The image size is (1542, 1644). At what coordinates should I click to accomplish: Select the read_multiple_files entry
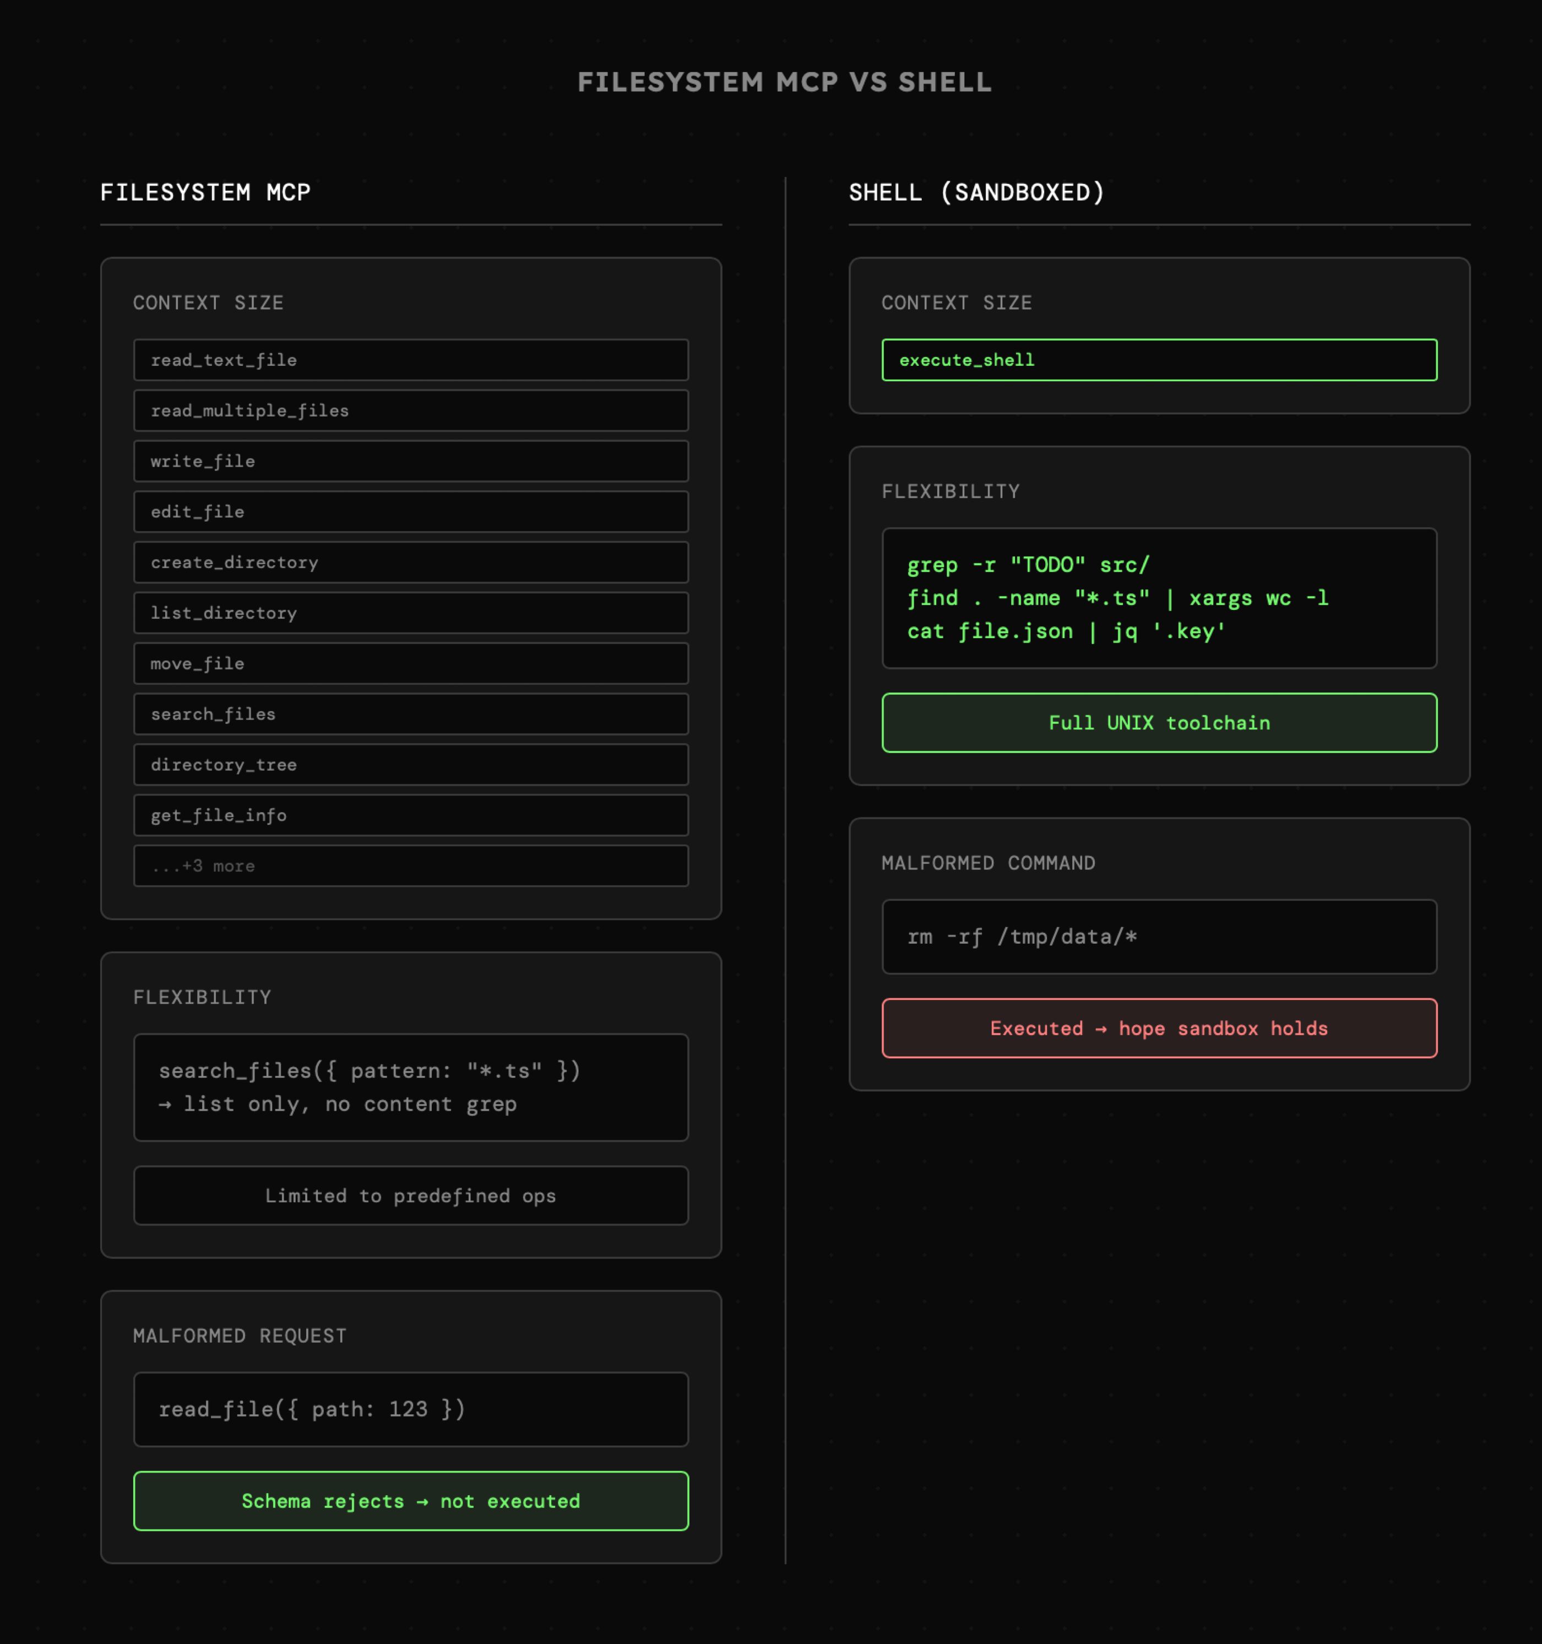(411, 410)
